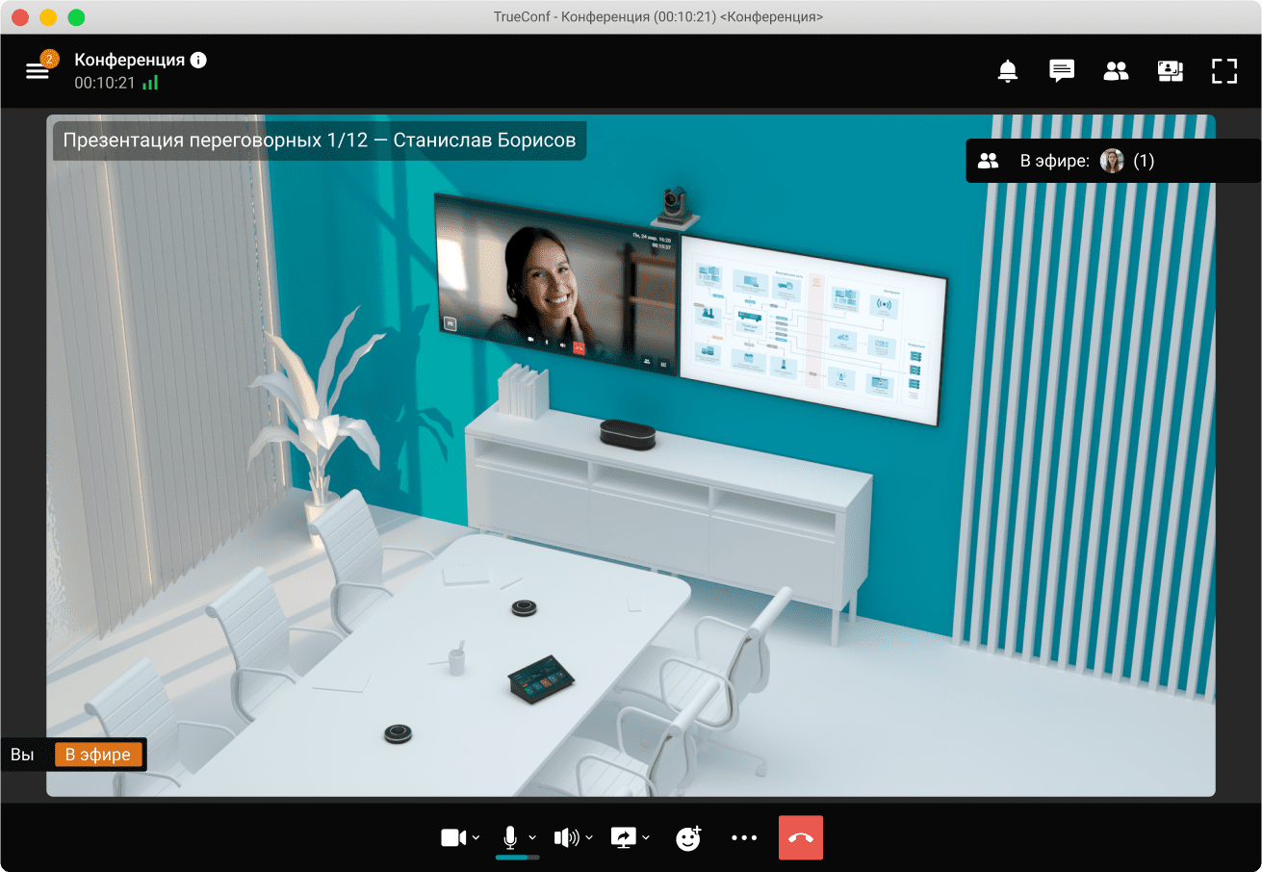Click the red hang up button

[x=801, y=838]
